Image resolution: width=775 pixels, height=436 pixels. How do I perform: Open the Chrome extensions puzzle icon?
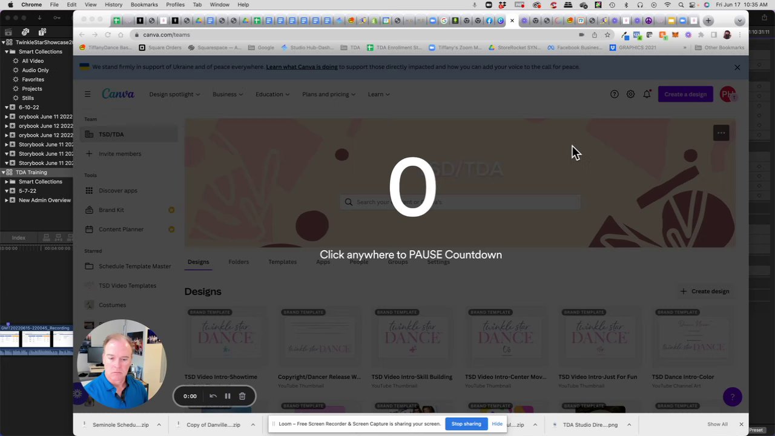[x=701, y=35]
